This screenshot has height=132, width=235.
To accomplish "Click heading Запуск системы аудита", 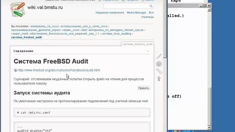I will click(42, 93).
